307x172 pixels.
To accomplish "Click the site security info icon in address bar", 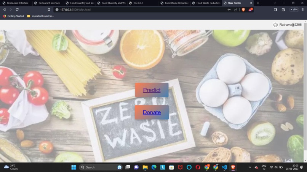I will coord(57,9).
